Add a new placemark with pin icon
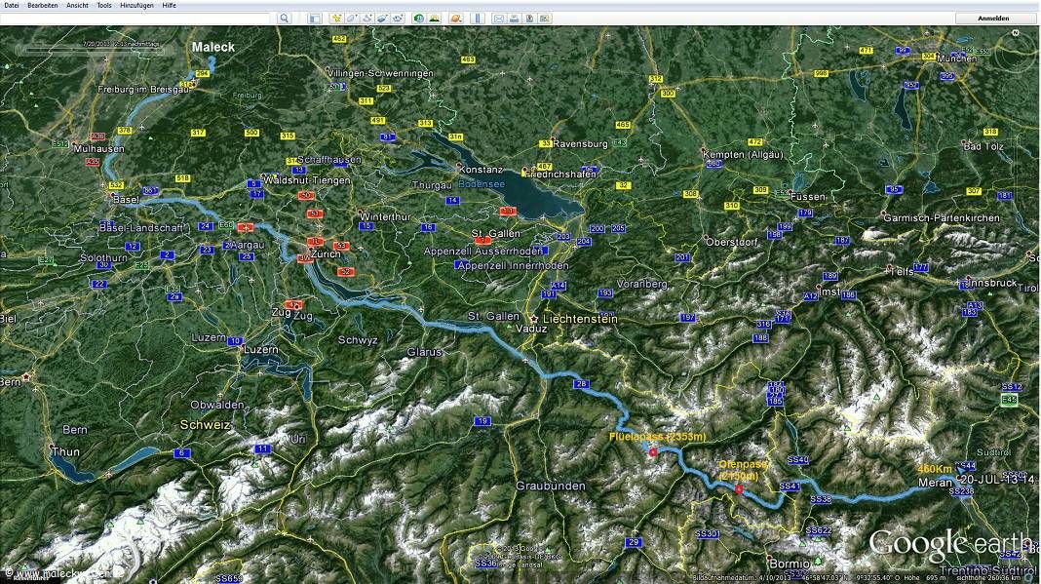 click(336, 19)
